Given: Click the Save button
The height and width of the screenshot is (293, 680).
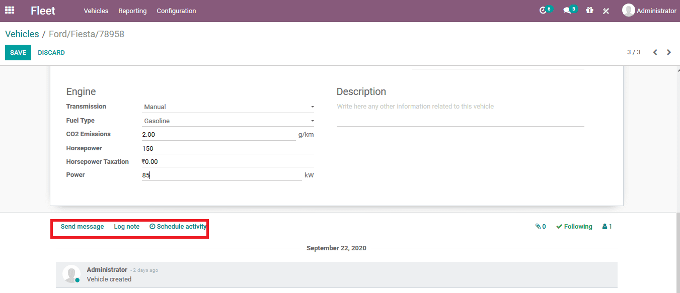Looking at the screenshot, I should click(x=18, y=53).
